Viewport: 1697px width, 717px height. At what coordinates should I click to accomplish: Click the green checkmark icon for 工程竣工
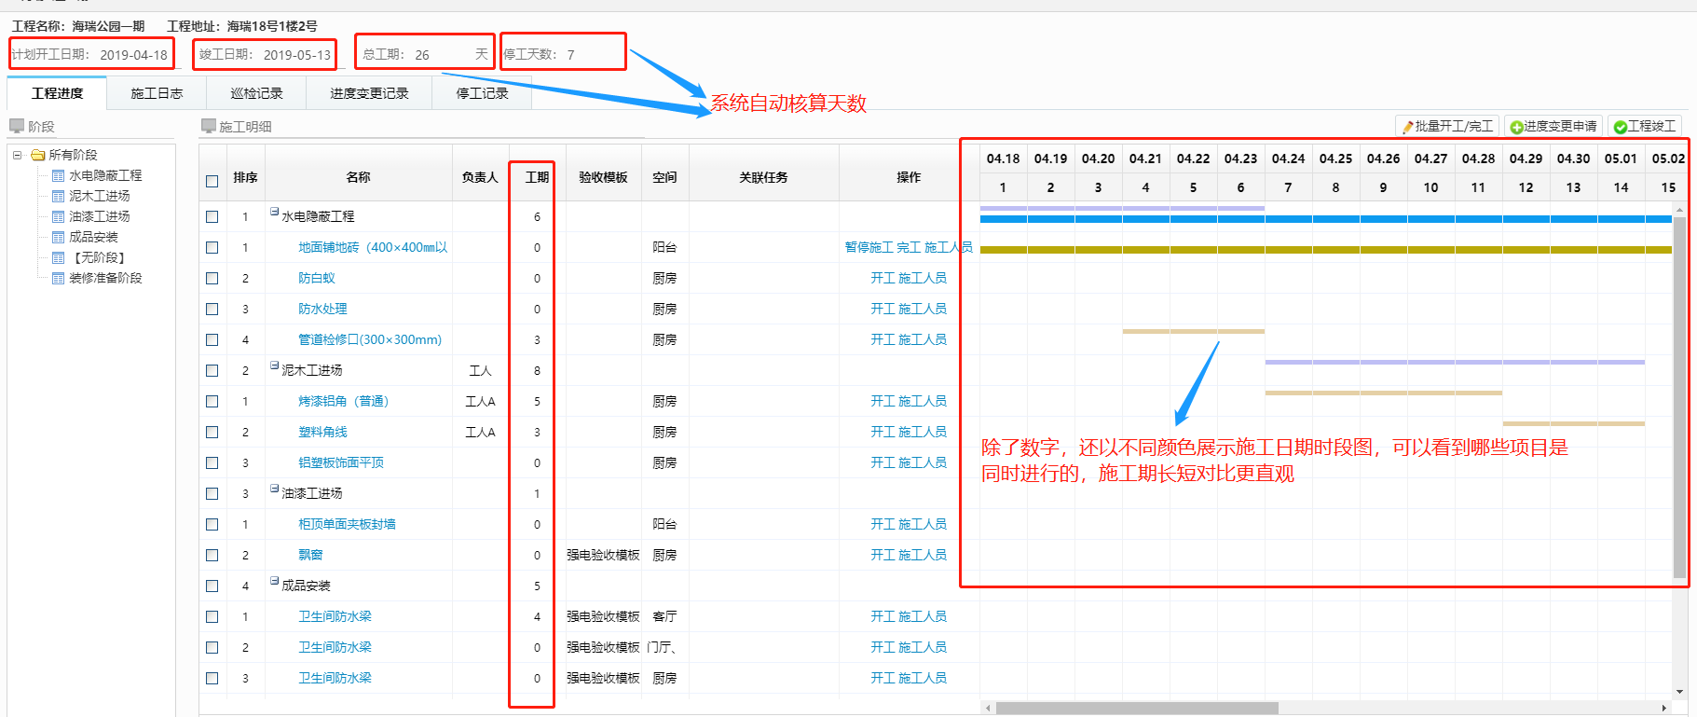[x=1620, y=127]
